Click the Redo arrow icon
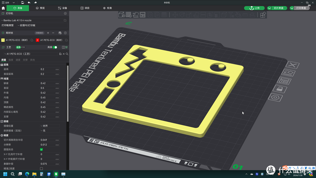The width and height of the screenshot is (316, 178). (x=35, y=3)
